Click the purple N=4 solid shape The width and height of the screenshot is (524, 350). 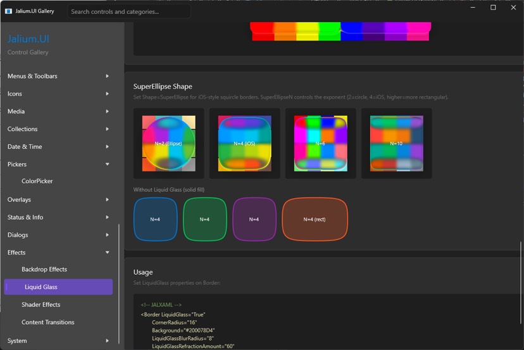[254, 219]
